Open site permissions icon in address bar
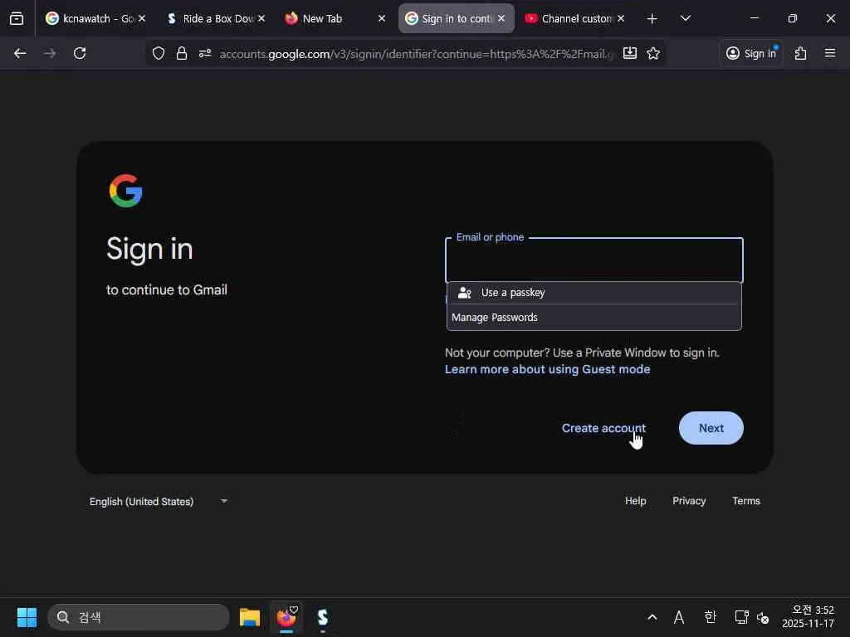Viewport: 850px width, 637px height. click(205, 53)
